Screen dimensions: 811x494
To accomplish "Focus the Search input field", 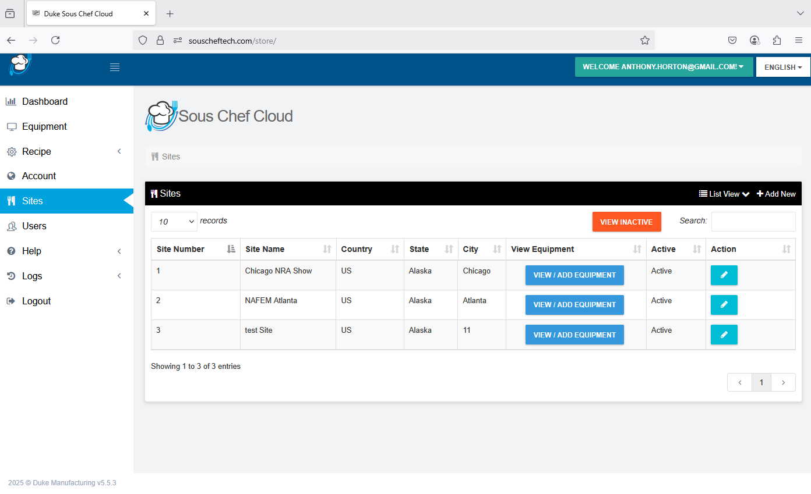I will click(753, 222).
